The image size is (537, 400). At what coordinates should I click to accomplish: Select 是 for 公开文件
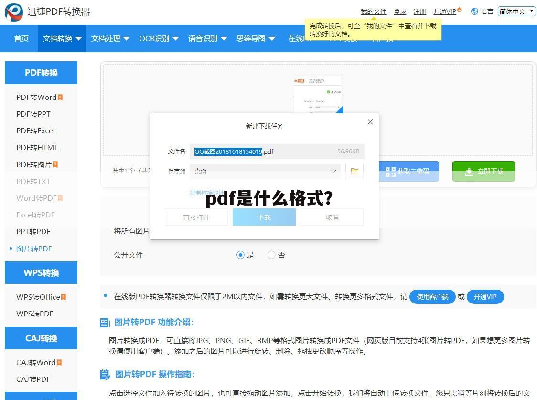[240, 255]
